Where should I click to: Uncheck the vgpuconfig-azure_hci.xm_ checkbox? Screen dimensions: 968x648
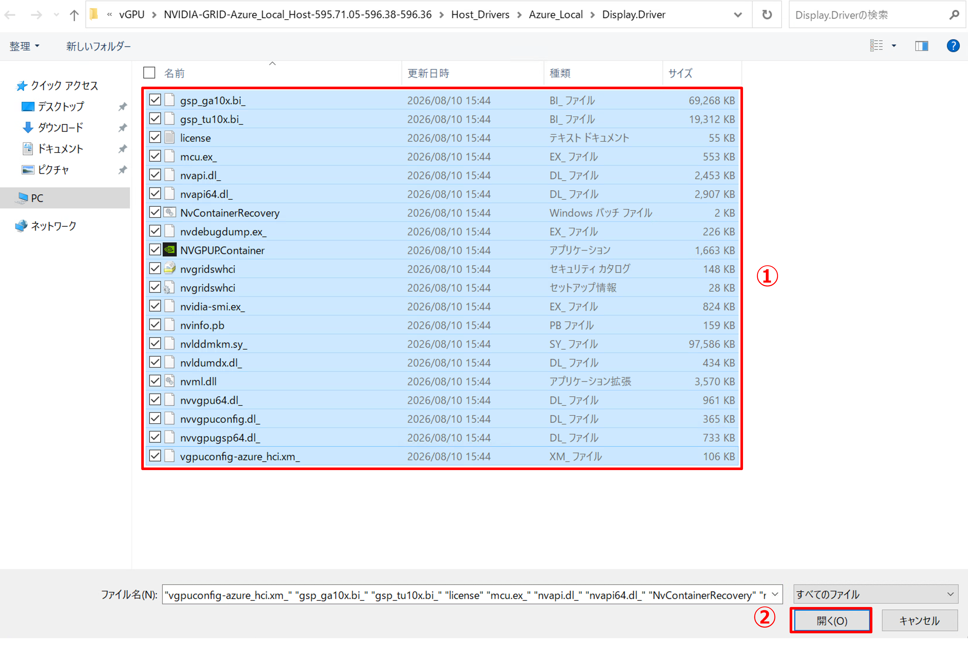(x=155, y=456)
